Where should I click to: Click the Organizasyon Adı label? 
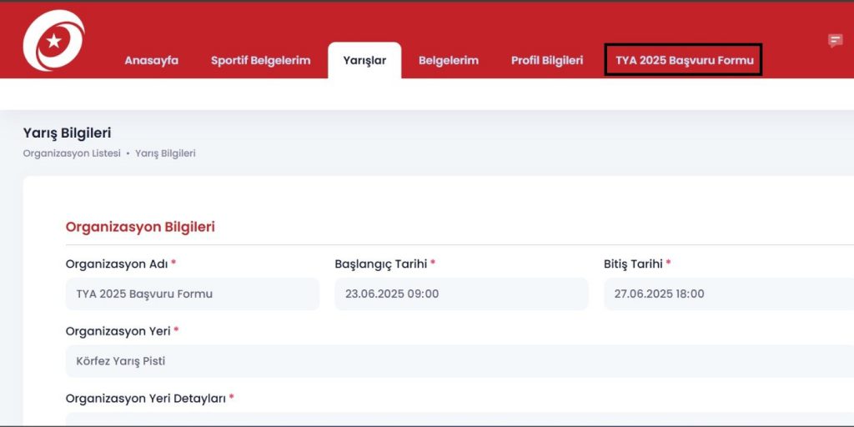tap(117, 264)
